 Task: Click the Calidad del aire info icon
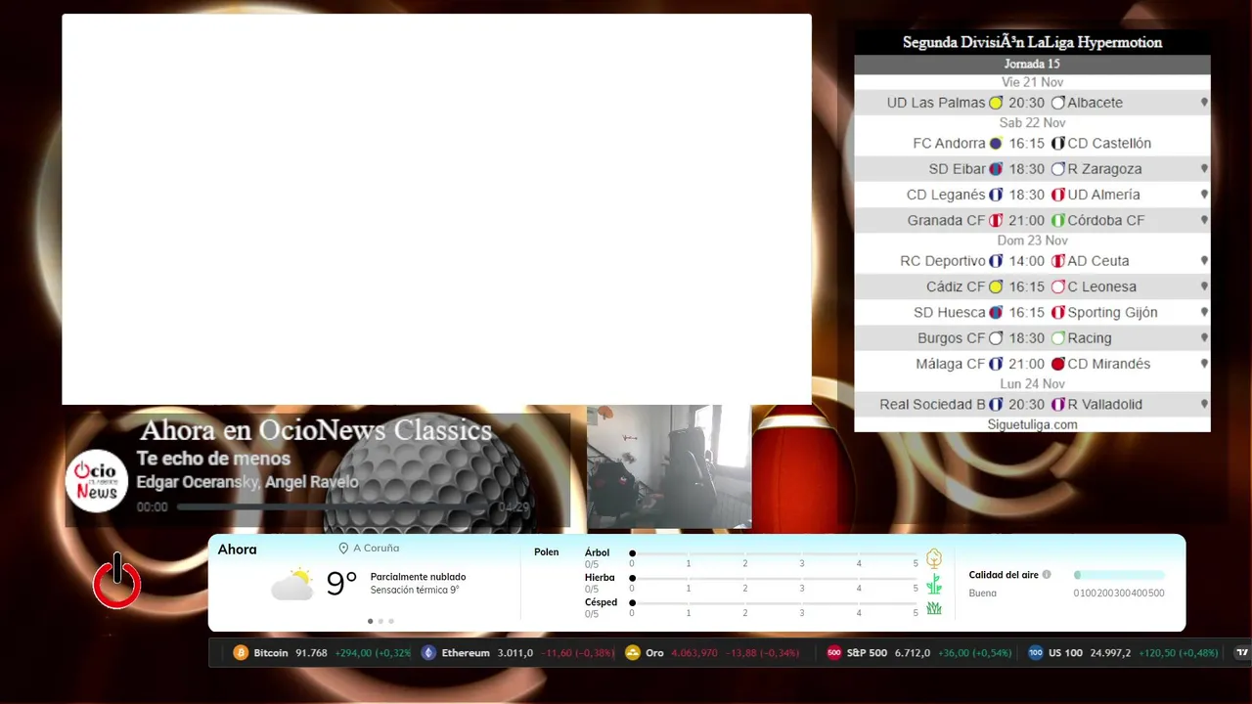point(1047,575)
